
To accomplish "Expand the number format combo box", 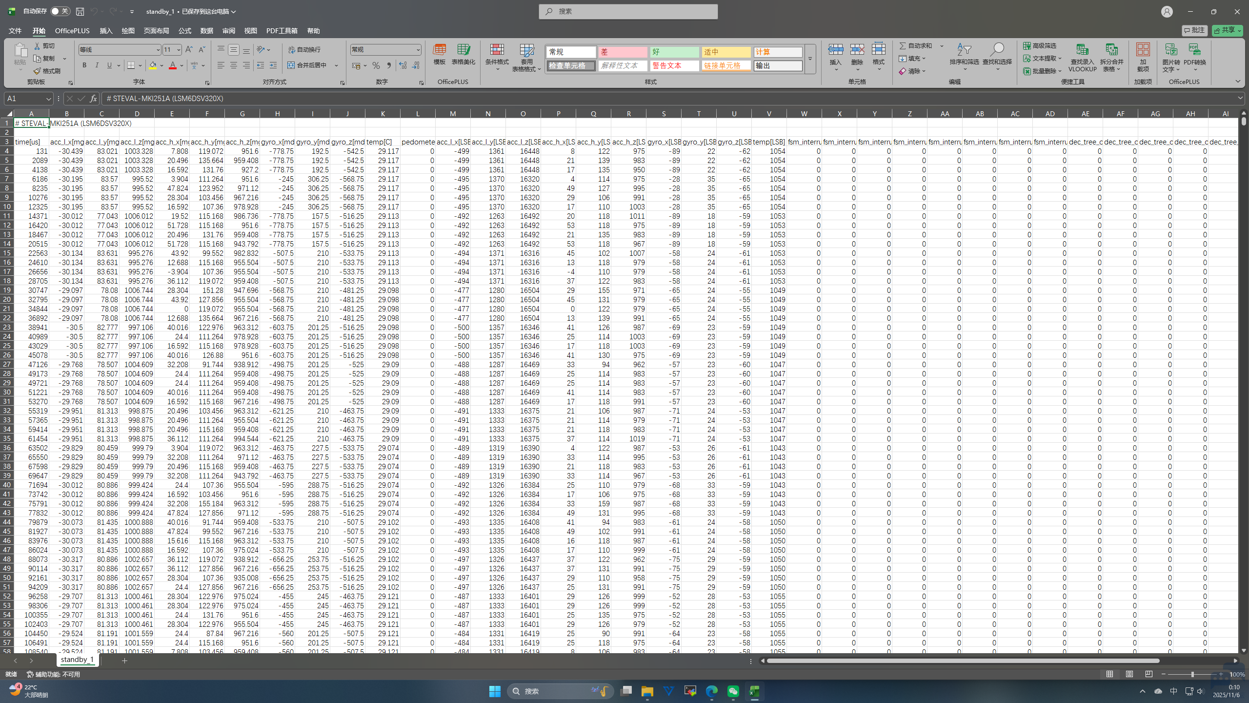I will tap(418, 50).
